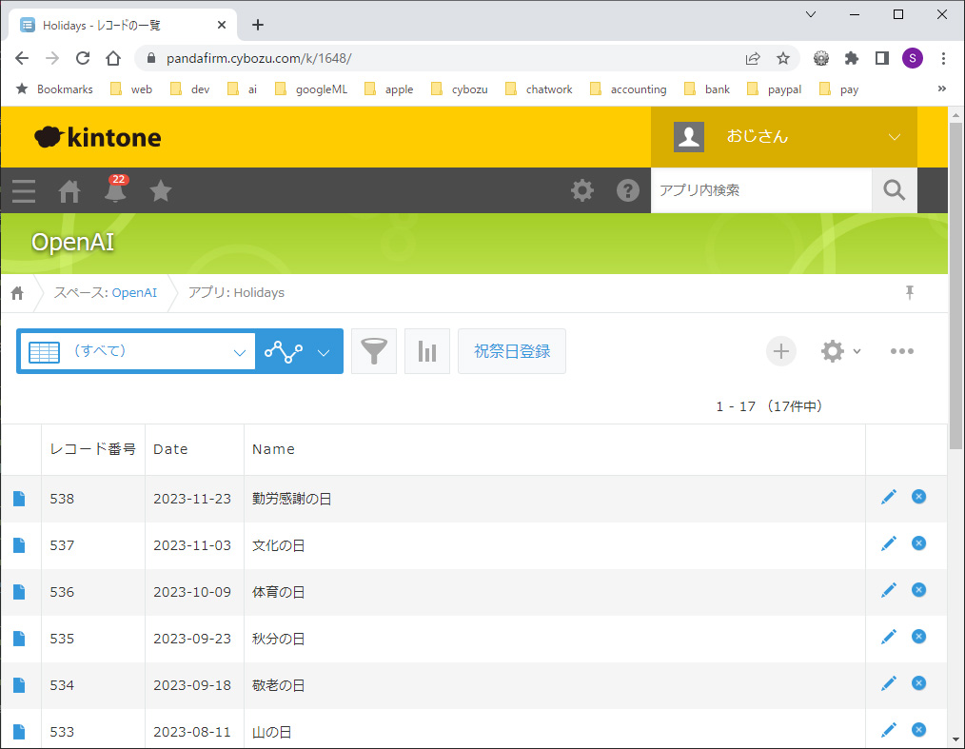Click the アプリ内検索 search field
965x749 pixels.
coord(760,190)
